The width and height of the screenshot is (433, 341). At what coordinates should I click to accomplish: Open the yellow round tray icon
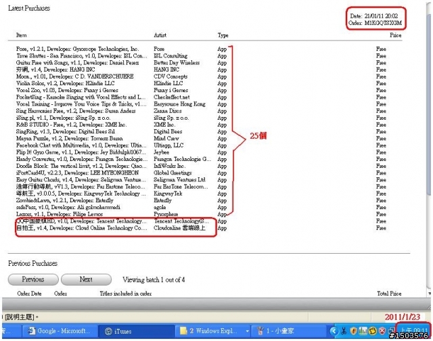pos(373,331)
